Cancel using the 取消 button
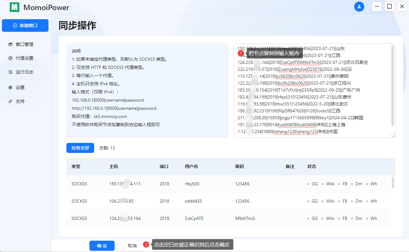The width and height of the screenshot is (409, 252). (132, 246)
